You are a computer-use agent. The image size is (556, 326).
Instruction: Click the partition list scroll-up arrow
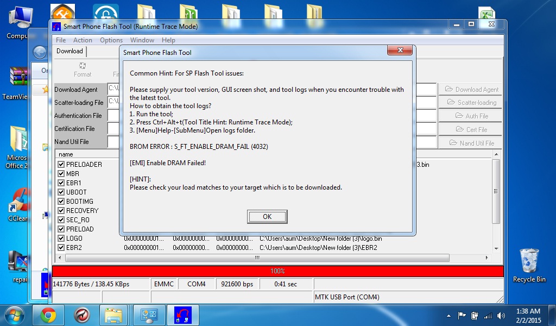tap(496, 154)
